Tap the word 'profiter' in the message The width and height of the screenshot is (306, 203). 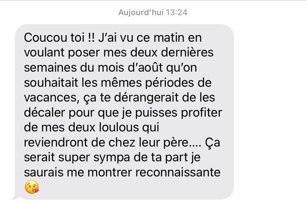[201, 113]
